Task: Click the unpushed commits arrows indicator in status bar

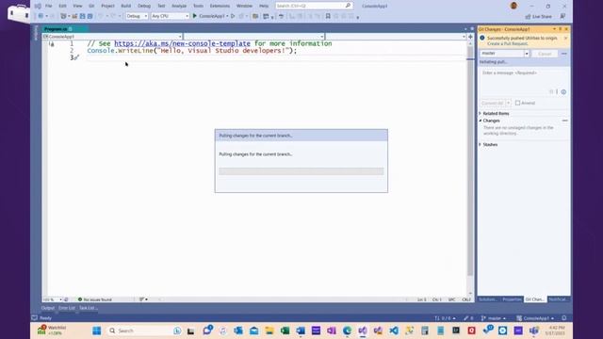Action: (445, 318)
